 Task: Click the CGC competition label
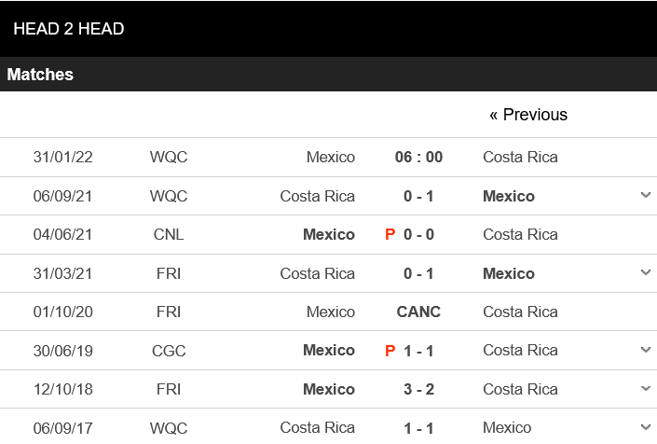(x=169, y=350)
